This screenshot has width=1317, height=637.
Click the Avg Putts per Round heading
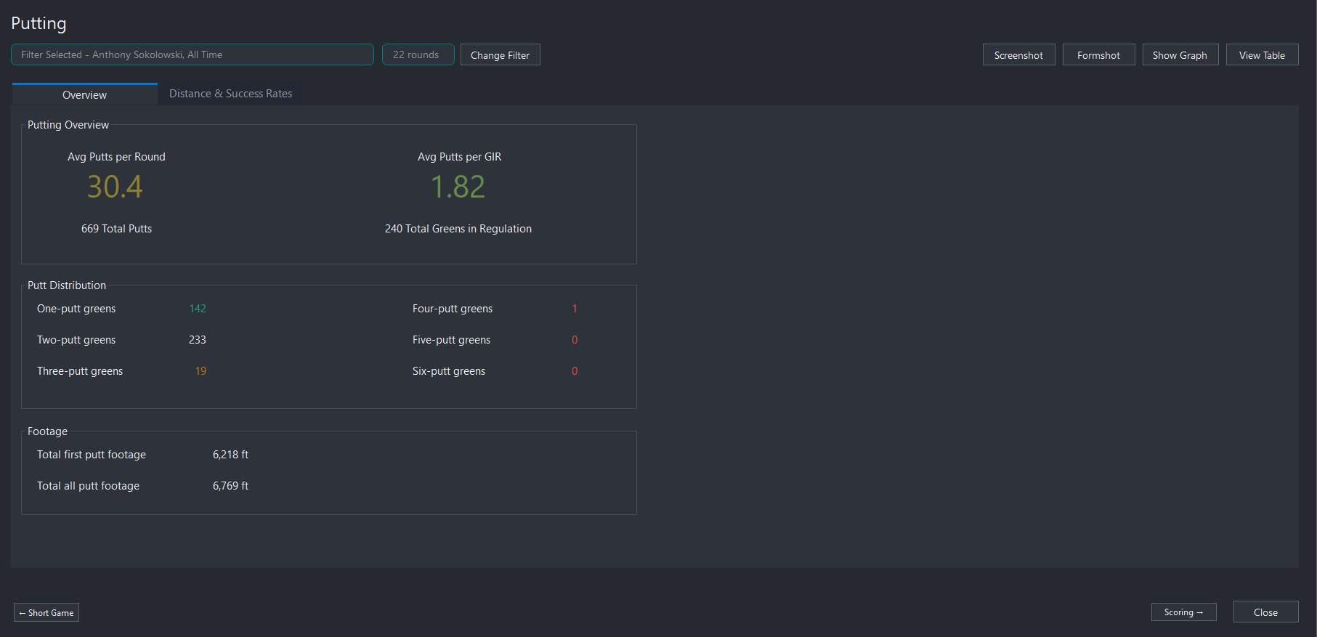click(116, 157)
